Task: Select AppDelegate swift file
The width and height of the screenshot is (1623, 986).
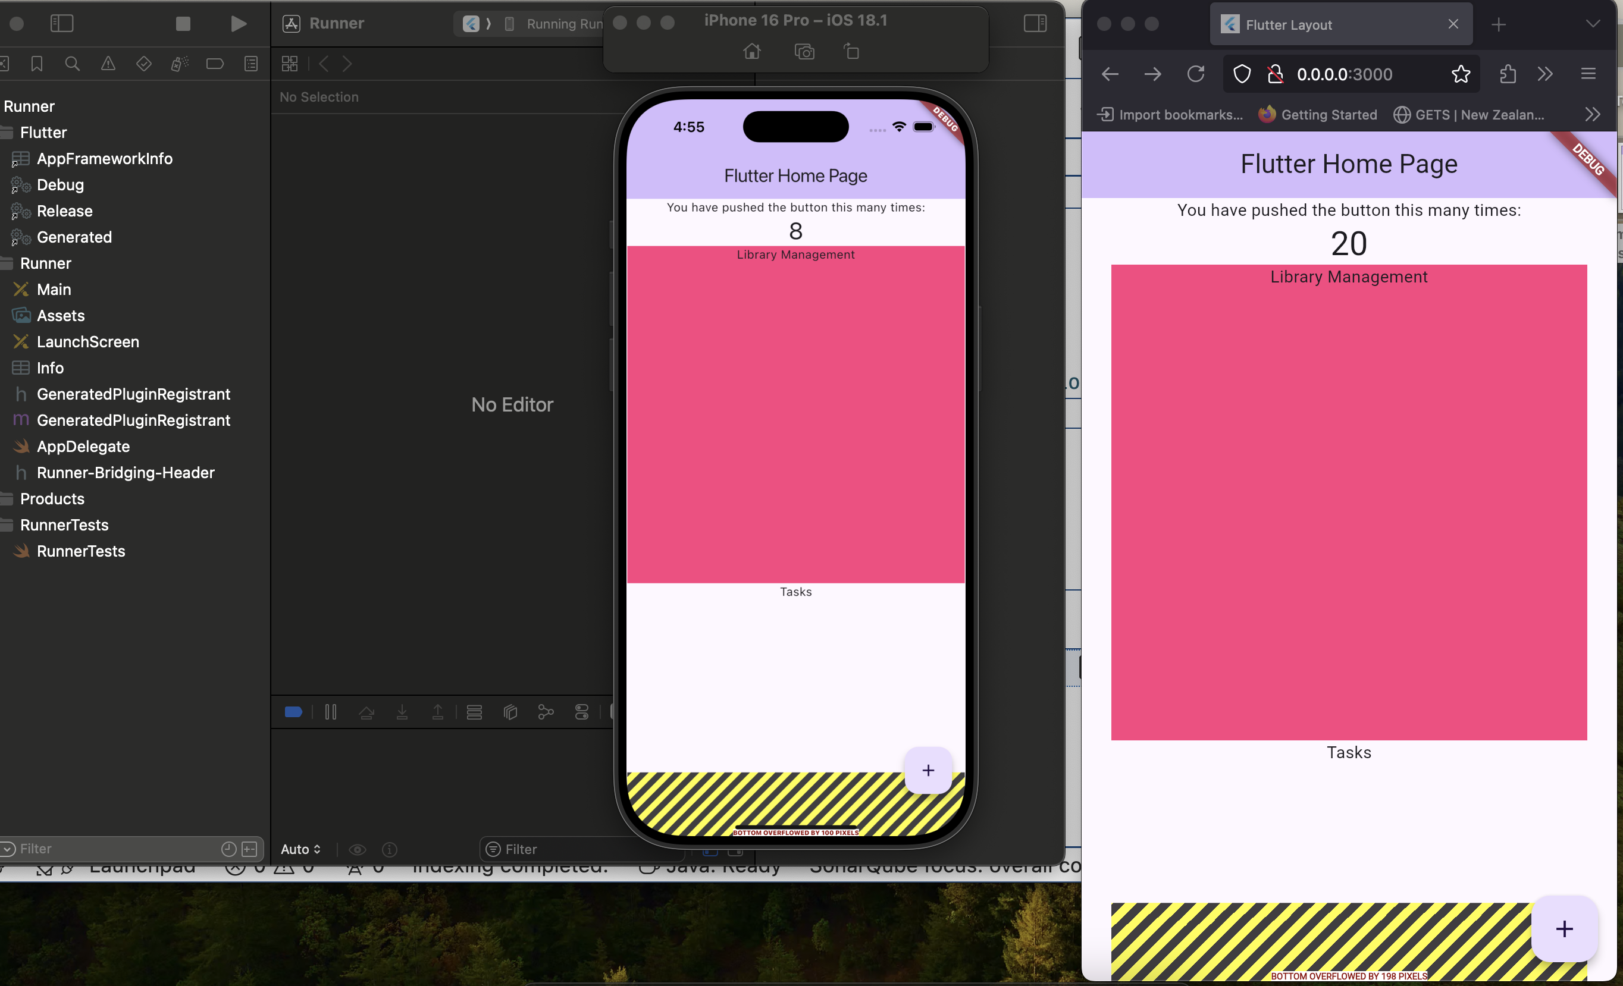Action: tap(83, 446)
